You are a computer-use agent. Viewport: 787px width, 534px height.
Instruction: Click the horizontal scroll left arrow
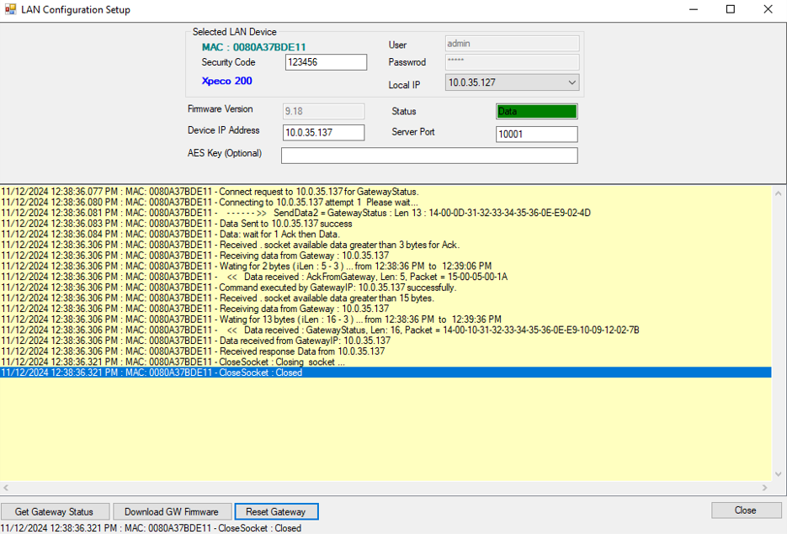[x=6, y=488]
